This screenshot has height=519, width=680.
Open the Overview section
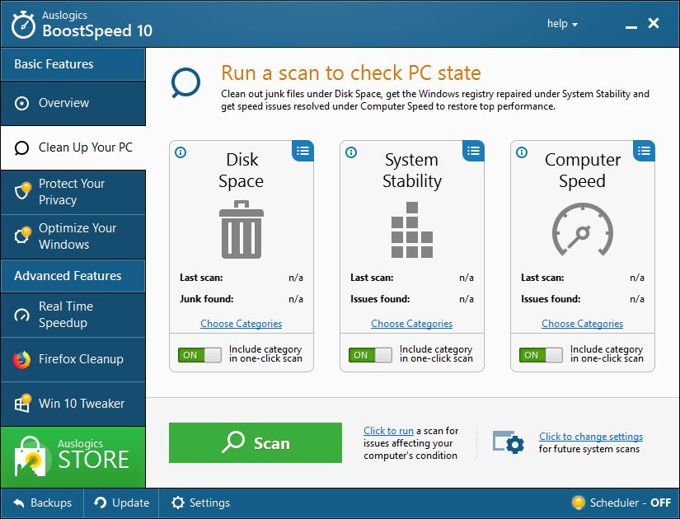click(73, 103)
